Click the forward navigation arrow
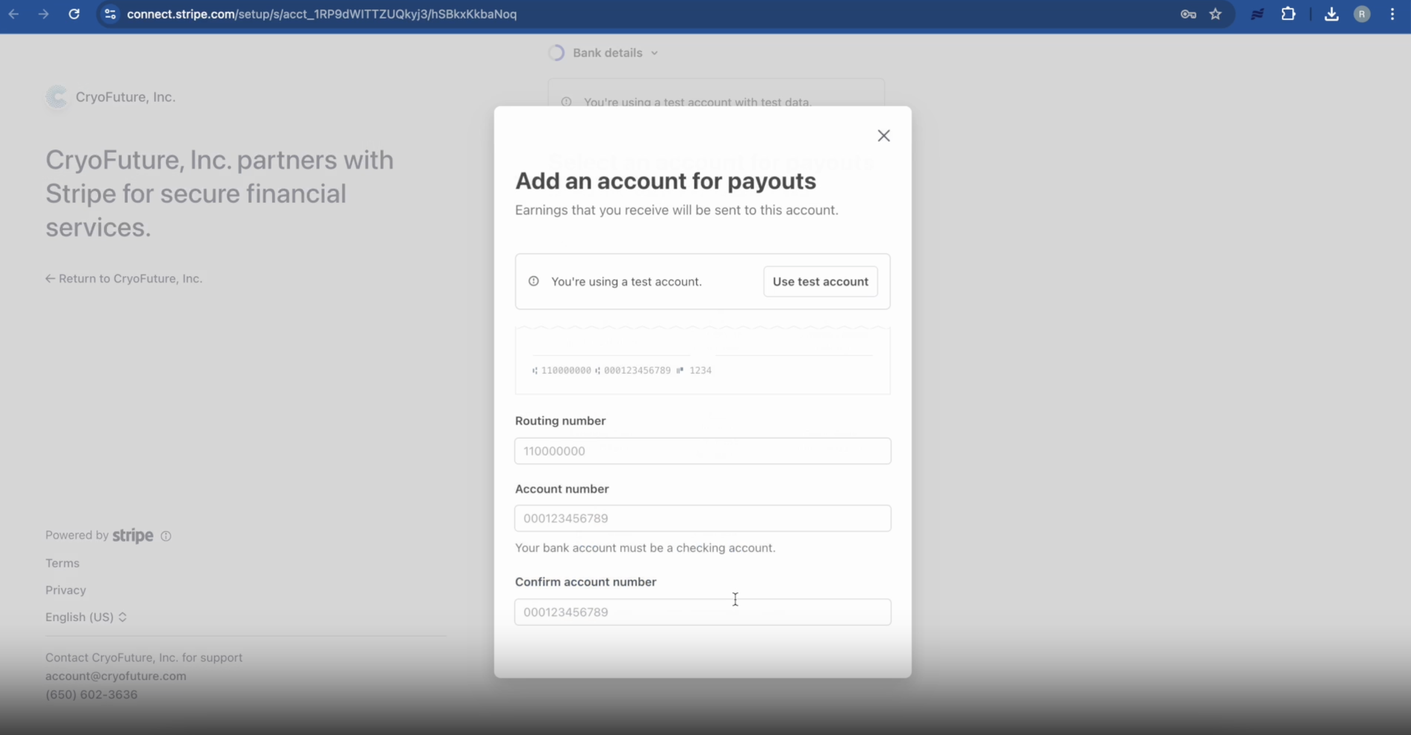The image size is (1411, 735). point(43,14)
